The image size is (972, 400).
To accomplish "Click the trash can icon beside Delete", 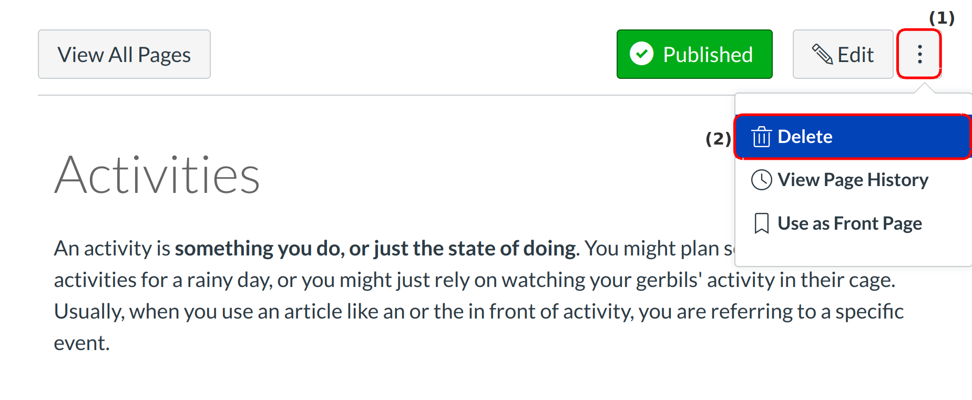I will coord(761,137).
